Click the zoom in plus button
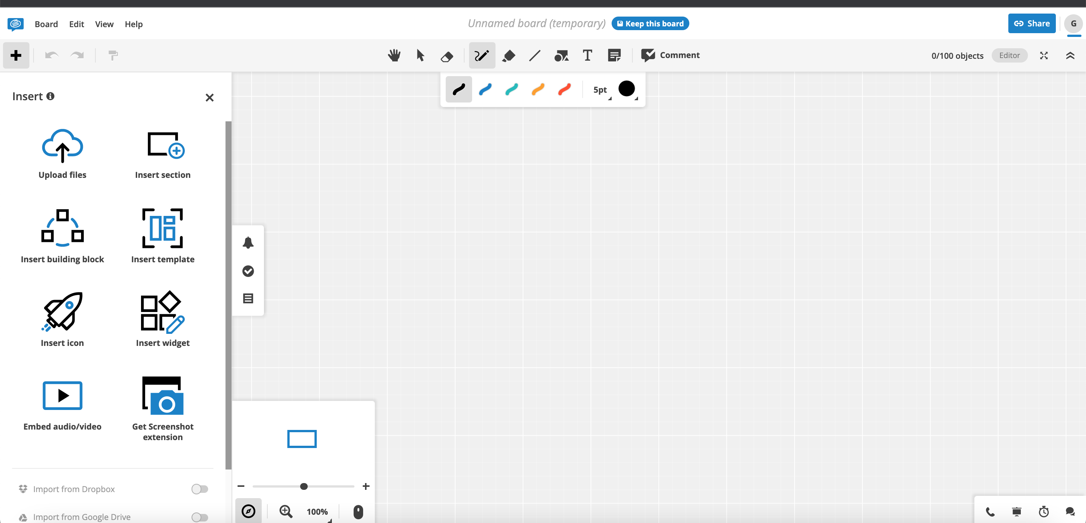This screenshot has width=1086, height=523. click(x=365, y=486)
